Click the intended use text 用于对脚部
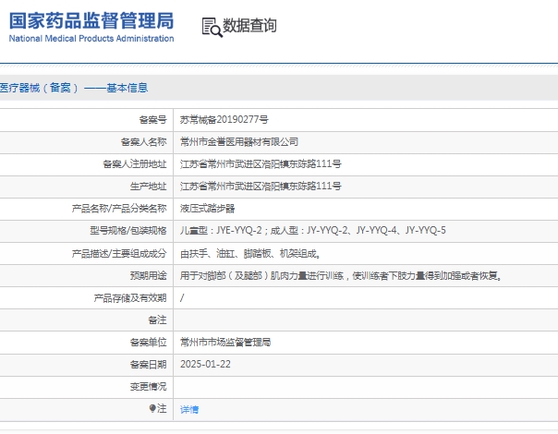The height and width of the screenshot is (434, 558). pyautogui.click(x=341, y=276)
